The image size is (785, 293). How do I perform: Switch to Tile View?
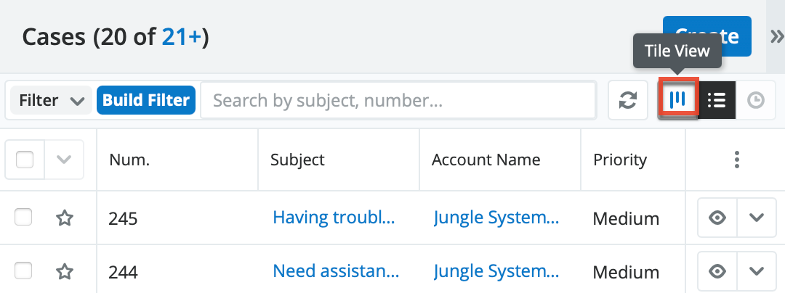tap(677, 100)
